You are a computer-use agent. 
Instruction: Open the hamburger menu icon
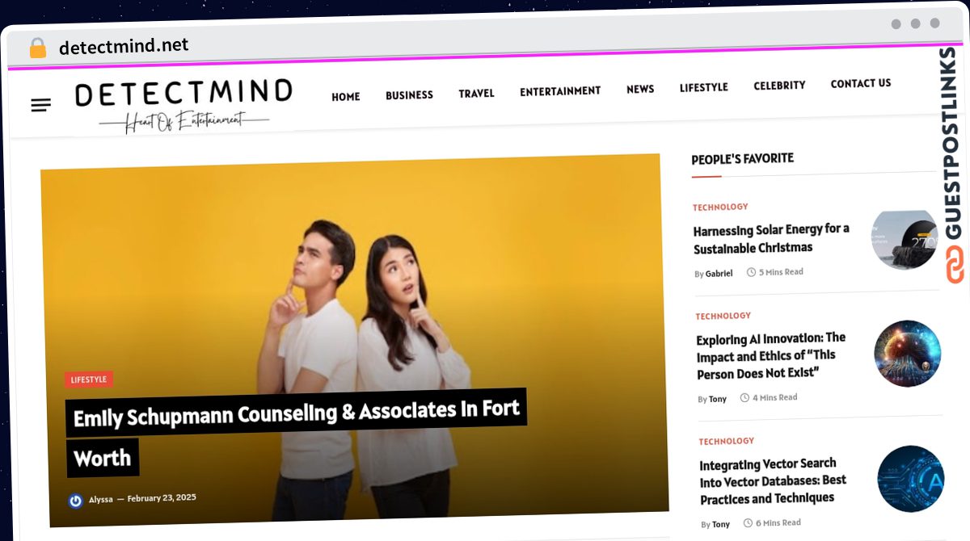point(41,105)
